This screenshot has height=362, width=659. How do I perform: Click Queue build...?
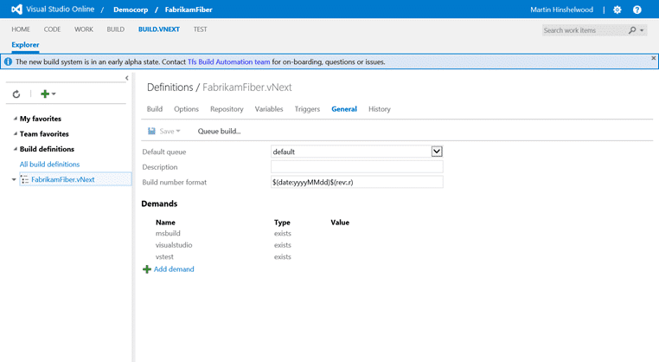[219, 131]
